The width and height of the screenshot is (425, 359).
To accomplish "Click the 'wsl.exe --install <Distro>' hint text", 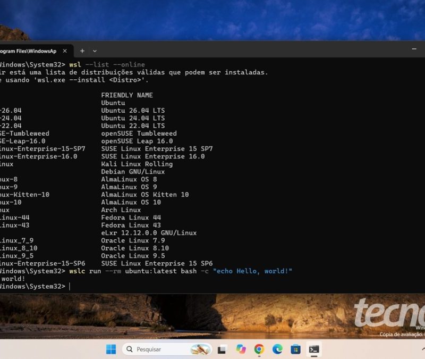I will click(x=90, y=80).
